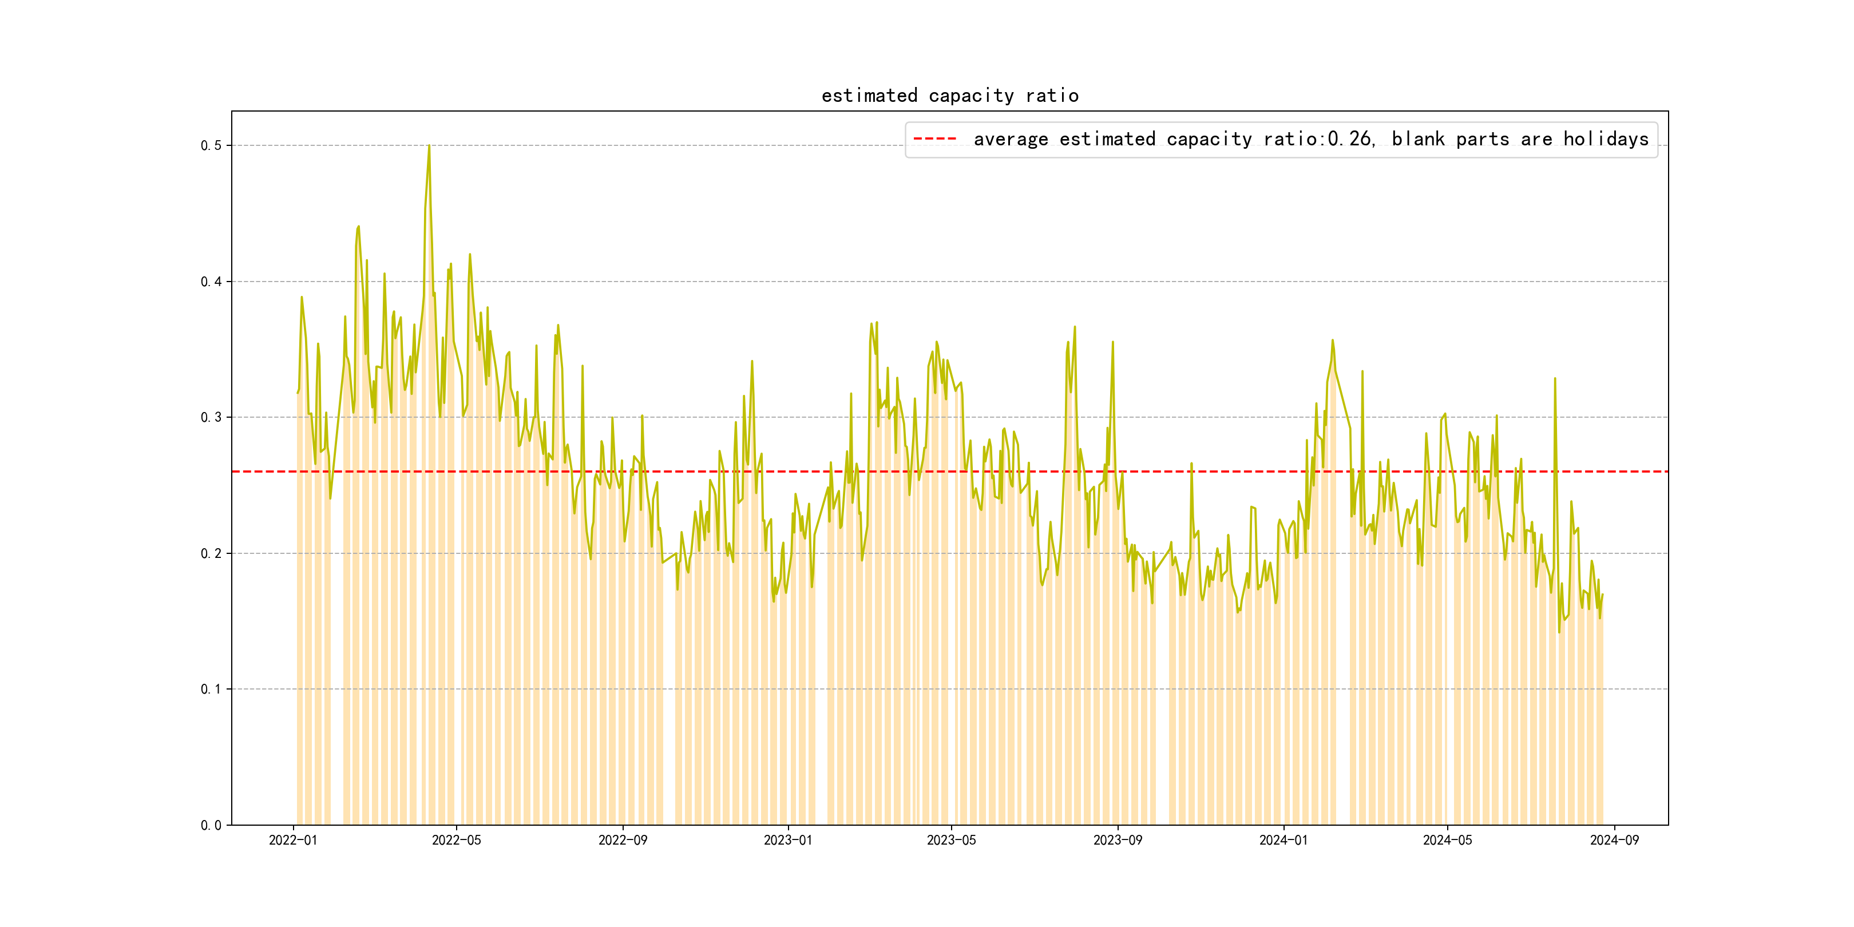The image size is (1854, 927).
Task: Click the 0.2 y-axis tick label
Action: click(x=211, y=553)
